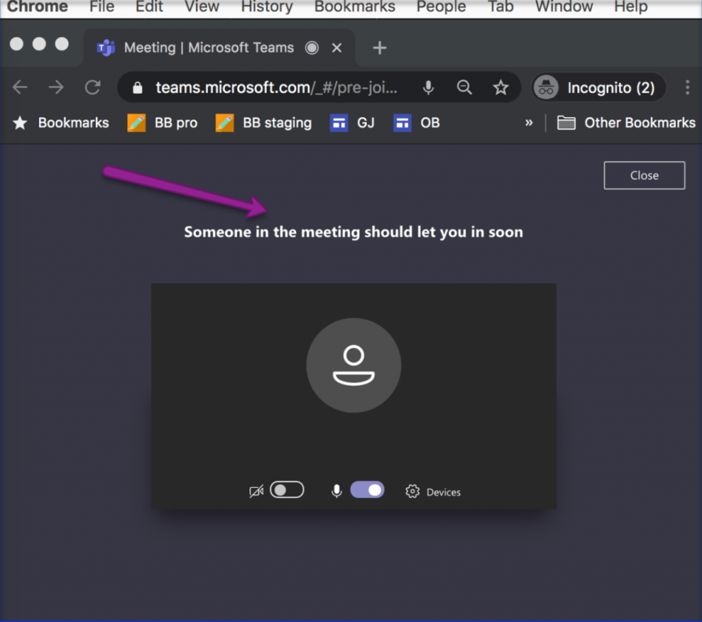Screen dimensions: 702x622
Task: Select the Meeting | Microsoft Teams tab
Action: coord(219,47)
